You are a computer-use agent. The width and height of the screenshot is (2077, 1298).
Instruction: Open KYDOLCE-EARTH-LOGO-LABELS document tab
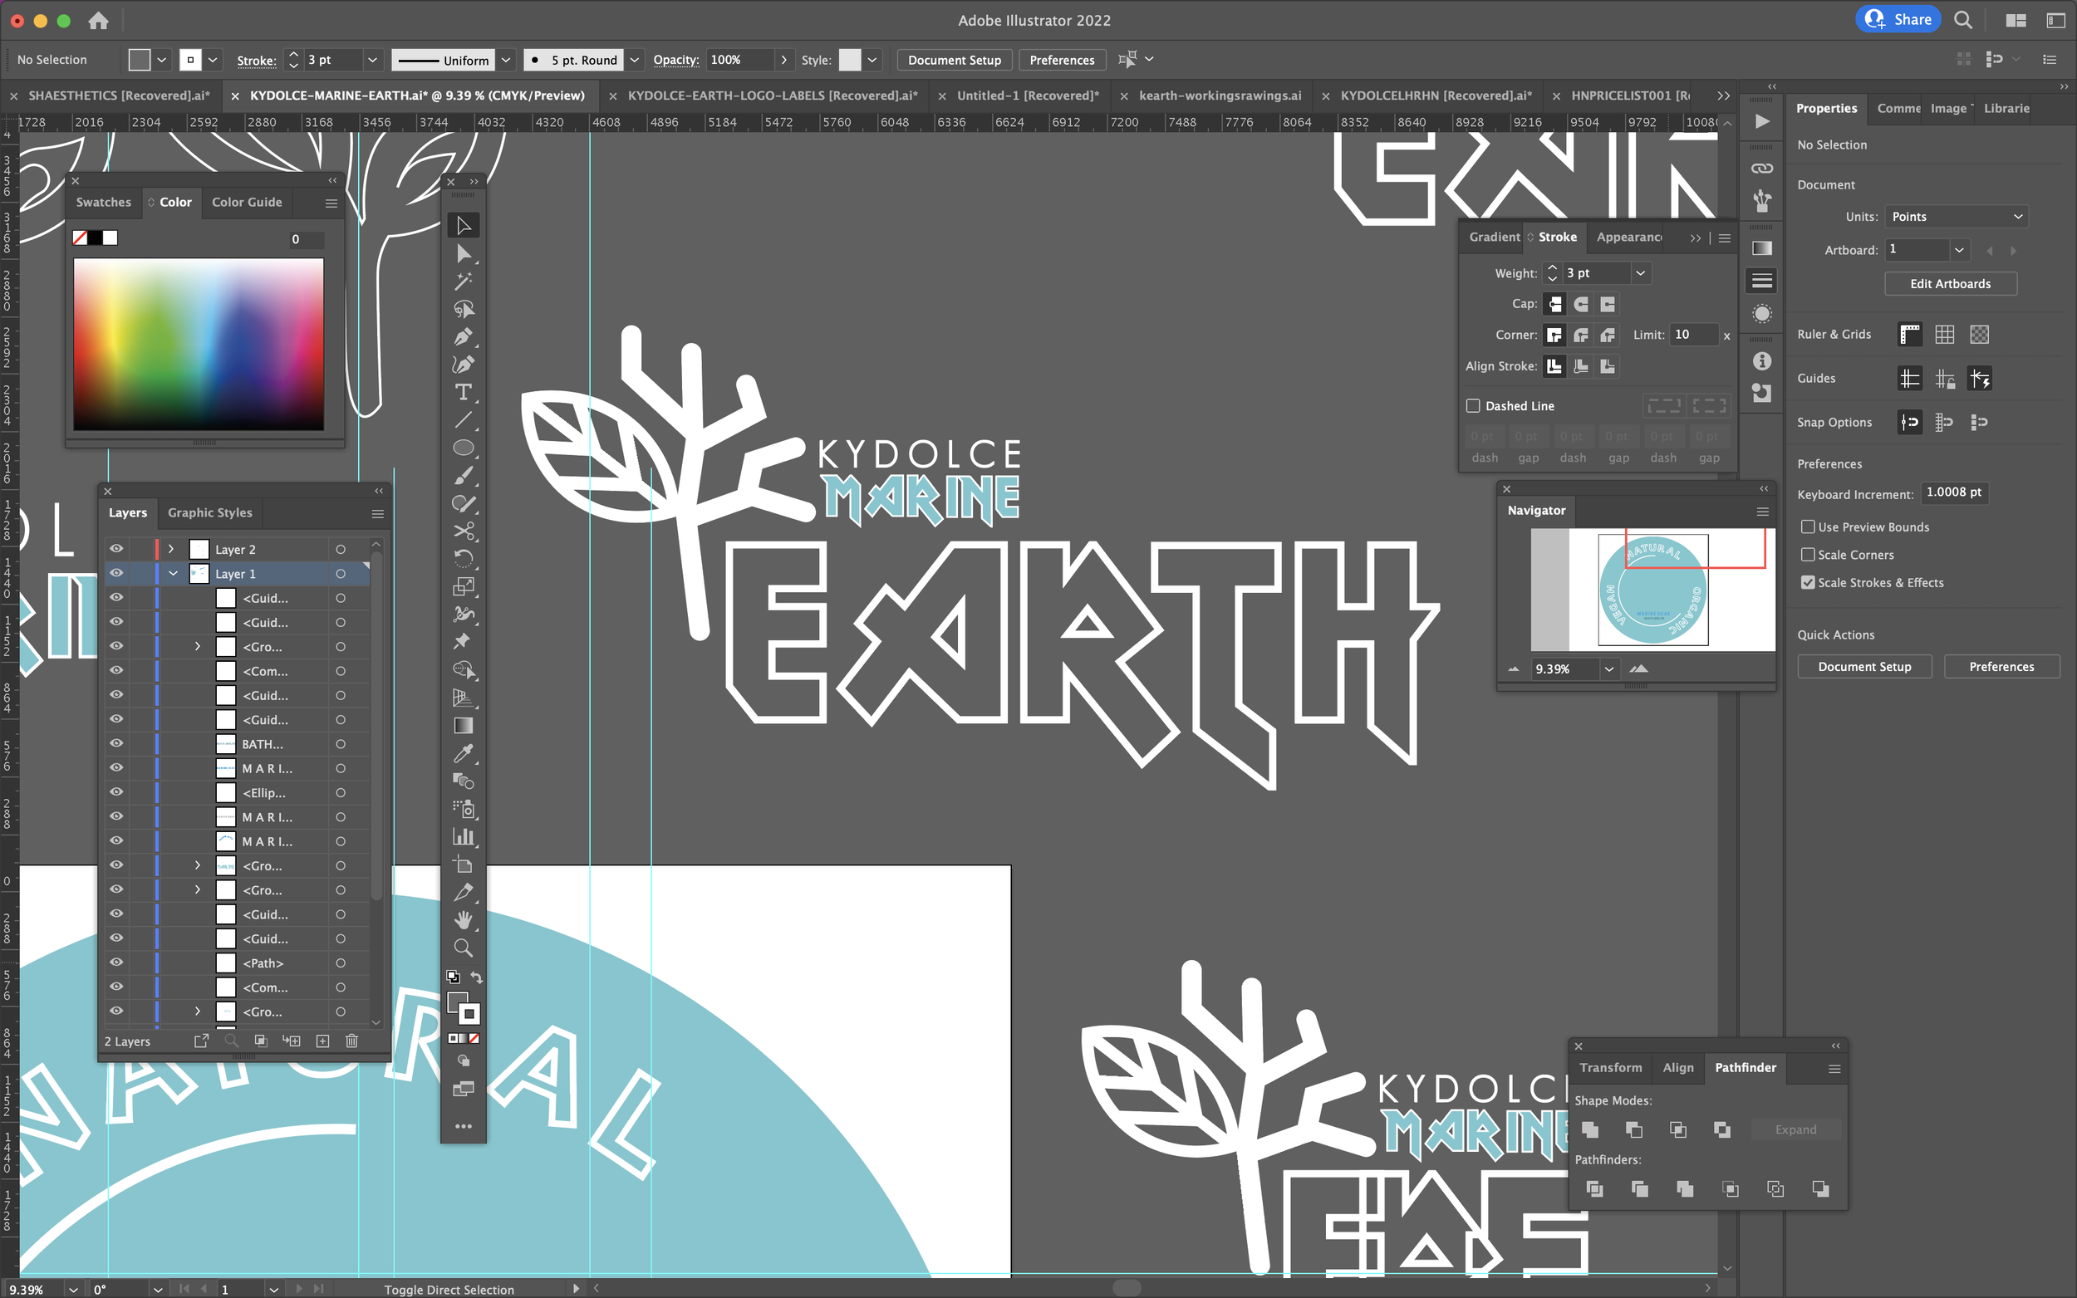(773, 96)
